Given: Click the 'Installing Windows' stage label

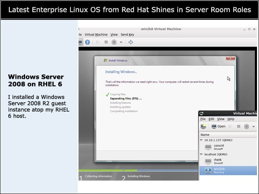Looking at the screenshot, I should click(139, 176).
